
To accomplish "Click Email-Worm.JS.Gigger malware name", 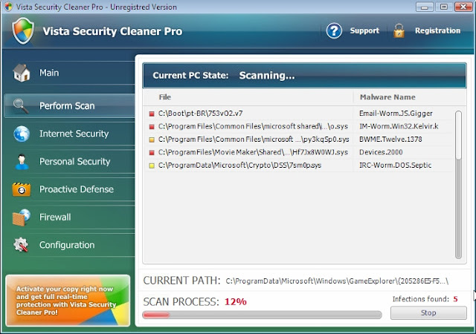I will pos(396,114).
